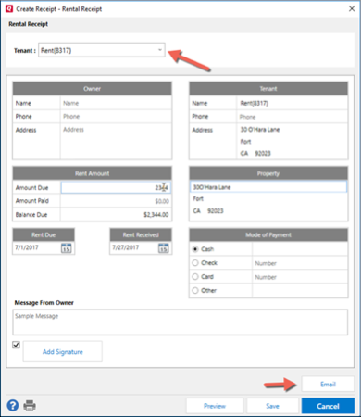361x417 pixels.
Task: Click the Owner Name field
Action: 116,103
